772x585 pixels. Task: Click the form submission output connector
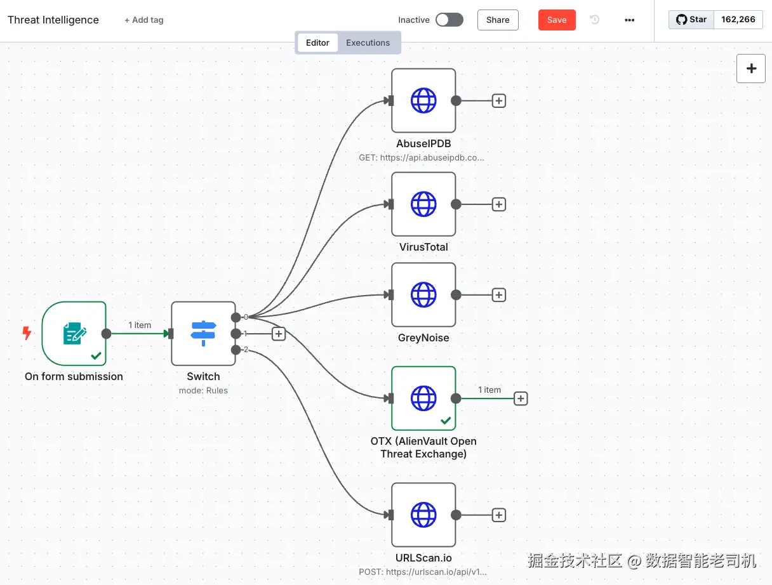point(107,333)
